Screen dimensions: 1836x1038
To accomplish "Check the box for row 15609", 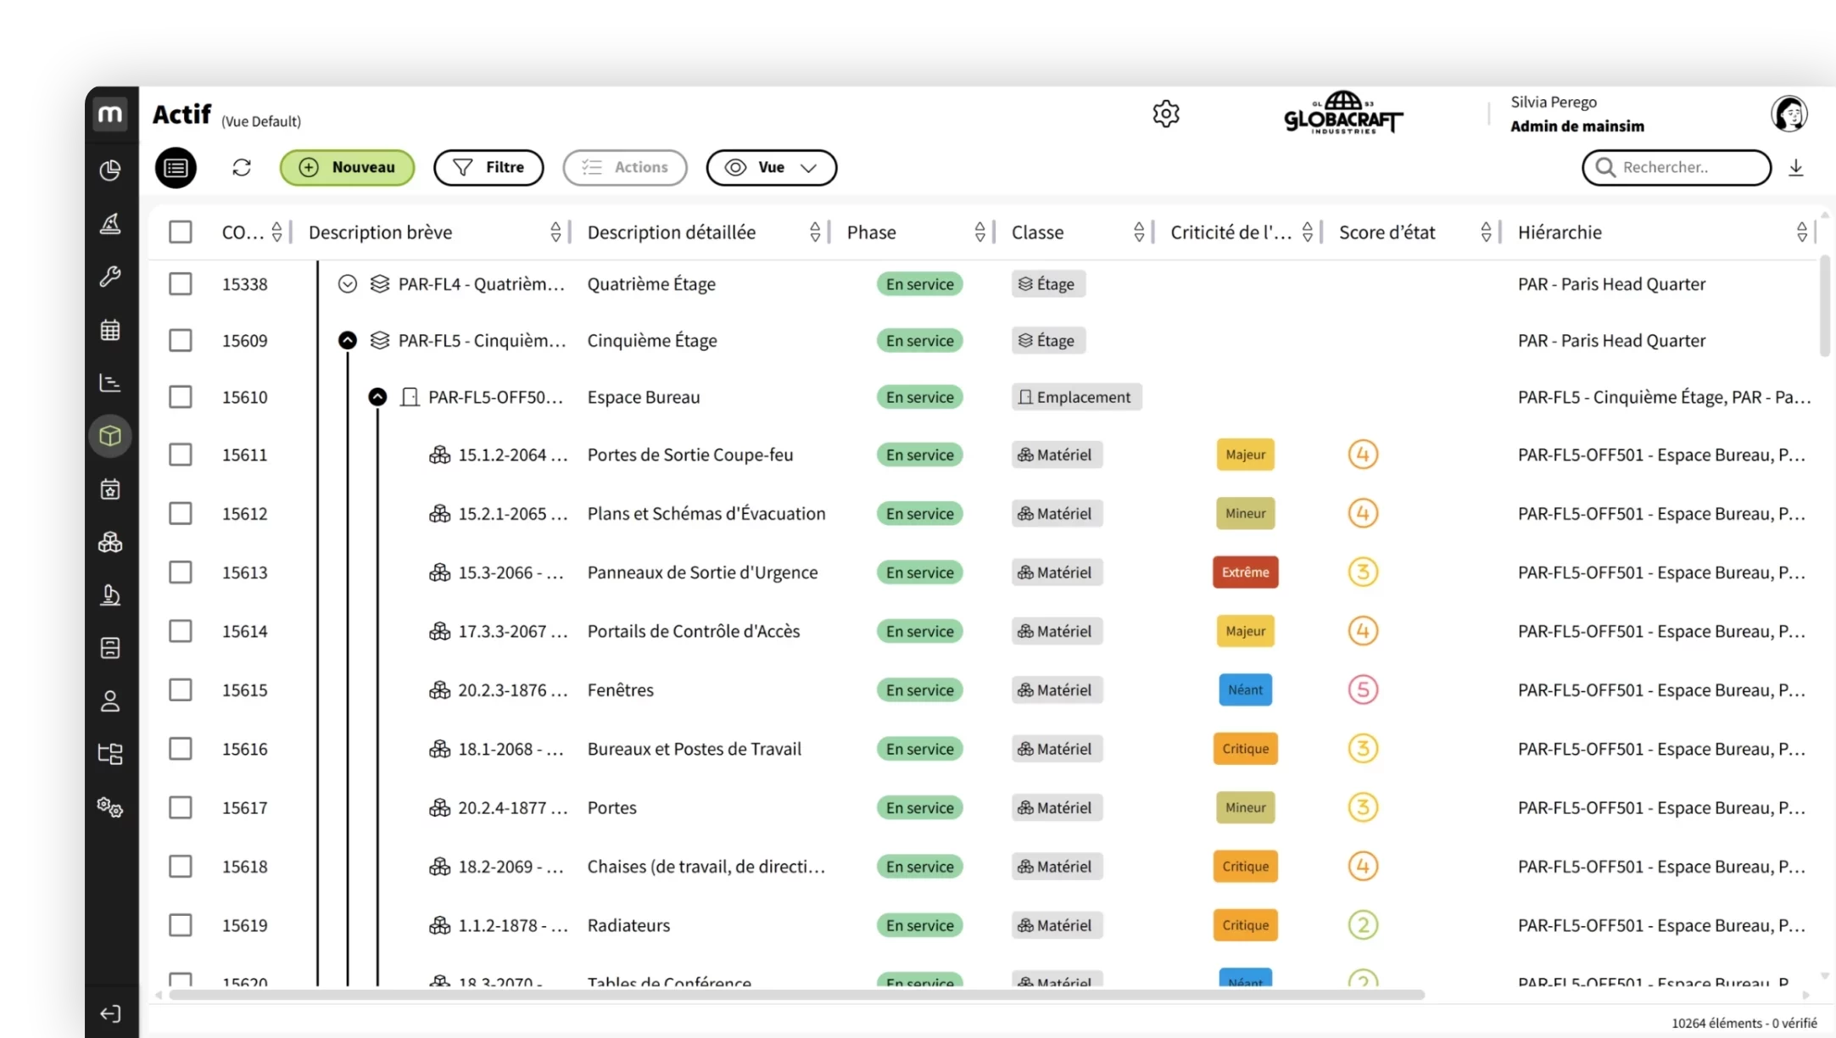I will (x=180, y=340).
